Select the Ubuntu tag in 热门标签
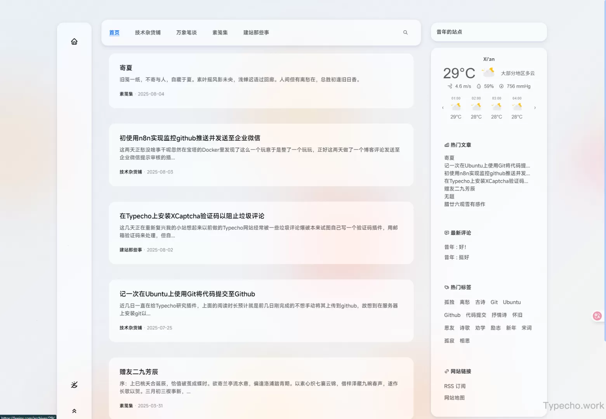Image resolution: width=606 pixels, height=419 pixels. pos(512,302)
